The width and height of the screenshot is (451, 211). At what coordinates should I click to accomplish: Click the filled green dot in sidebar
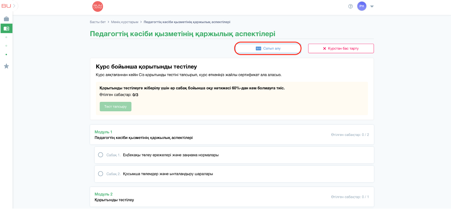tap(6, 54)
